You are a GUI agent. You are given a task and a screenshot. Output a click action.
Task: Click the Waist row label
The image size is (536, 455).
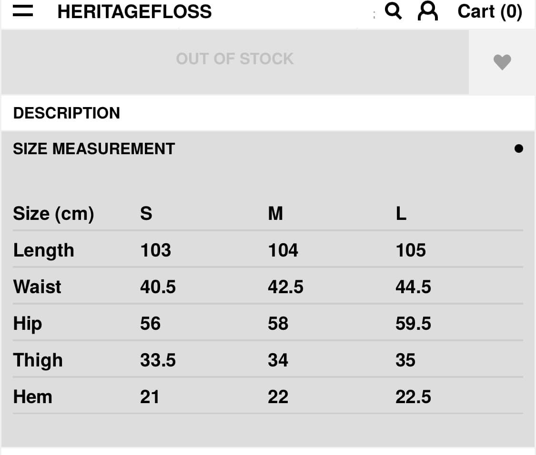coord(37,287)
